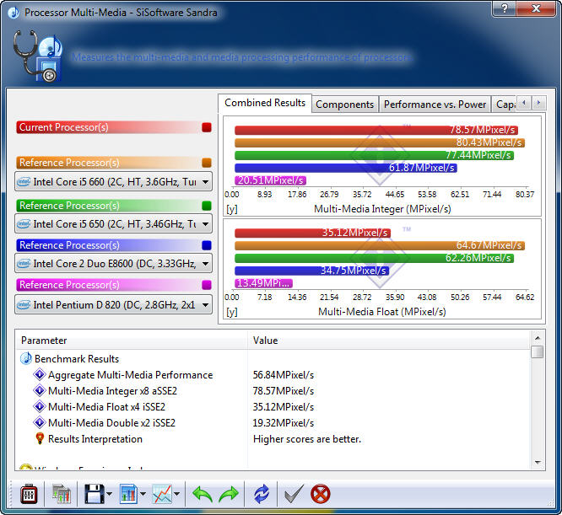Open the partially visible Capa... tab
This screenshot has width=562, height=515.
(x=505, y=105)
